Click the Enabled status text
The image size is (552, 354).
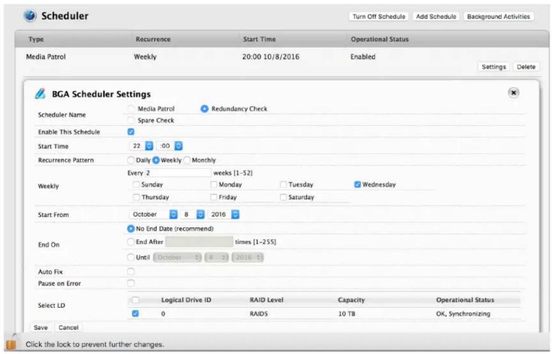363,57
